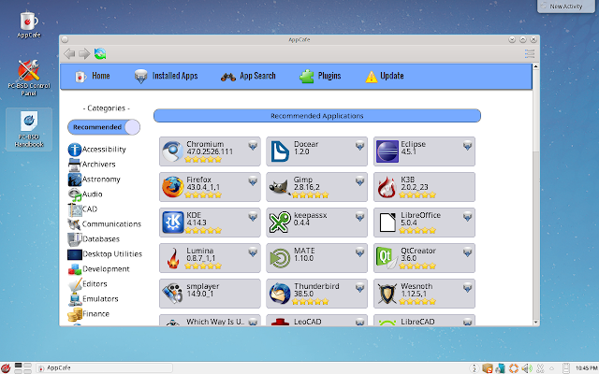Click the MATE app icon
Viewport: 599px width, 374px height.
pyautogui.click(x=280, y=258)
